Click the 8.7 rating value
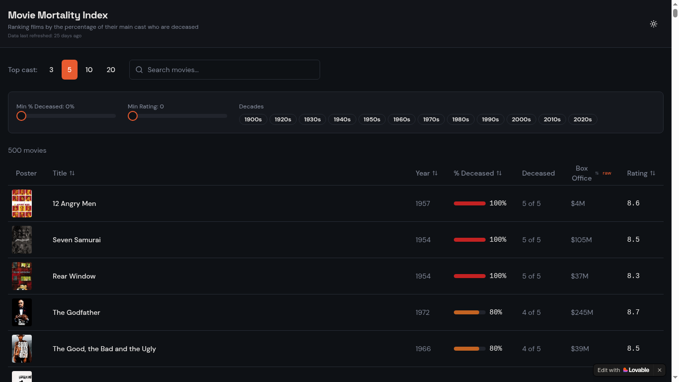679x382 pixels. tap(633, 312)
